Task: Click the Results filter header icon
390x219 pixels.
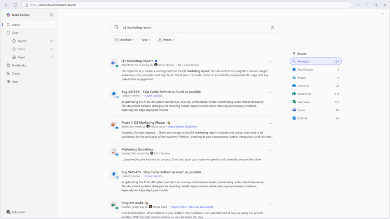Action: pyautogui.click(x=294, y=54)
